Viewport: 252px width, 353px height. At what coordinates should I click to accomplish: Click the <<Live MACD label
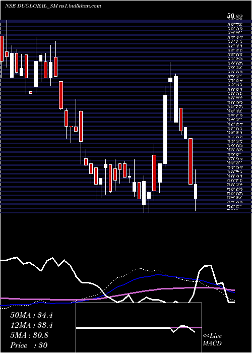(212, 340)
